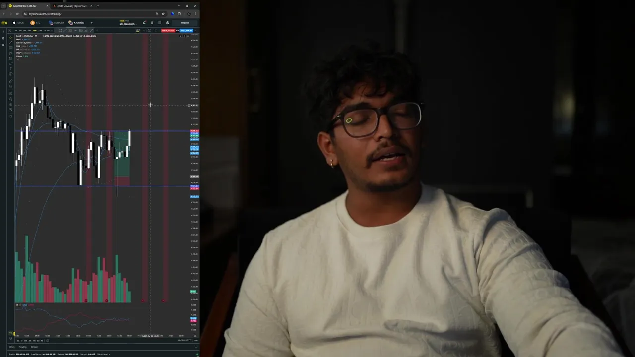Open the price alerts alarm clock icon

pyautogui.click(x=152, y=23)
